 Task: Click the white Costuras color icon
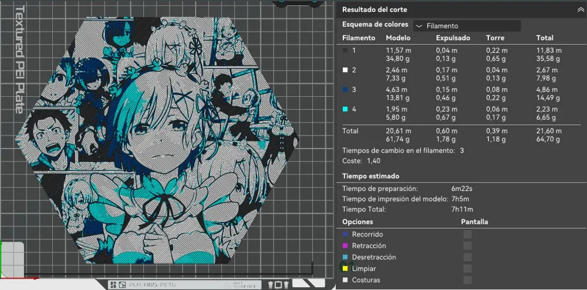pyautogui.click(x=345, y=280)
